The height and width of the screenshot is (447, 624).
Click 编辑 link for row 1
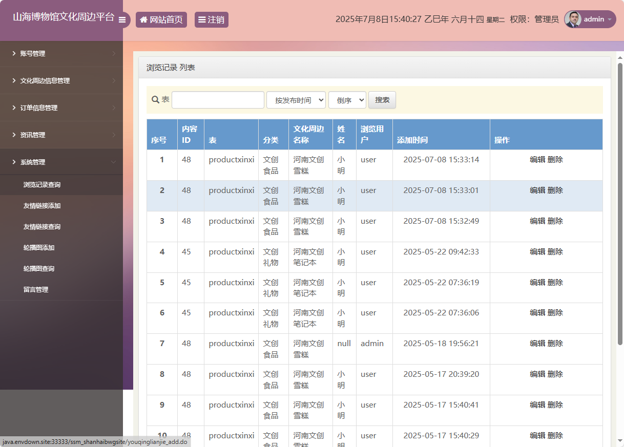pos(537,160)
